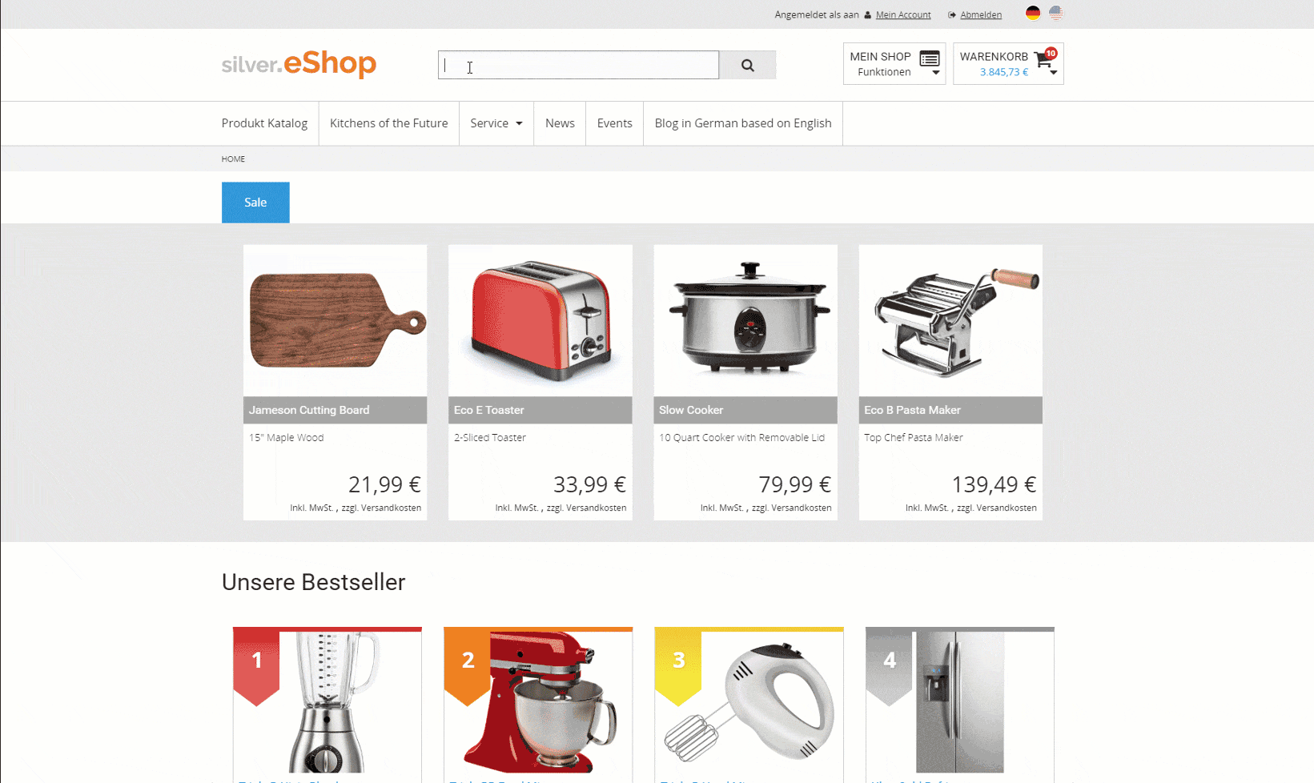
Task: Click the blue Sale button
Action: [x=255, y=203]
